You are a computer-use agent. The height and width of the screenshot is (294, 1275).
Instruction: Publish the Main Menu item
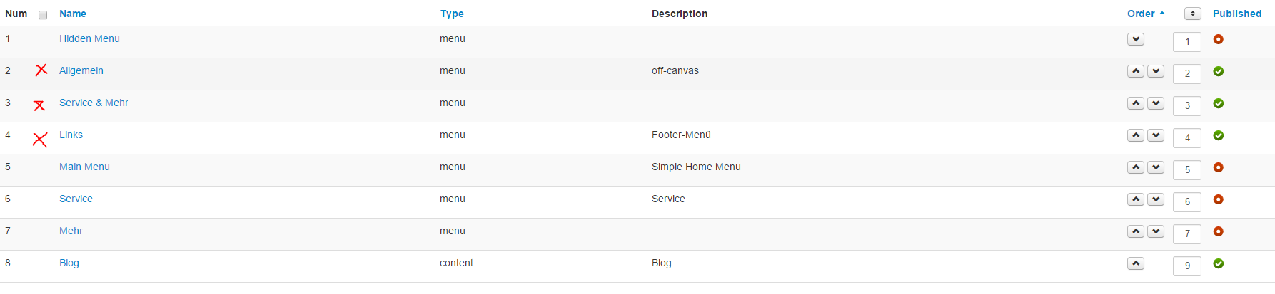coord(1219,167)
